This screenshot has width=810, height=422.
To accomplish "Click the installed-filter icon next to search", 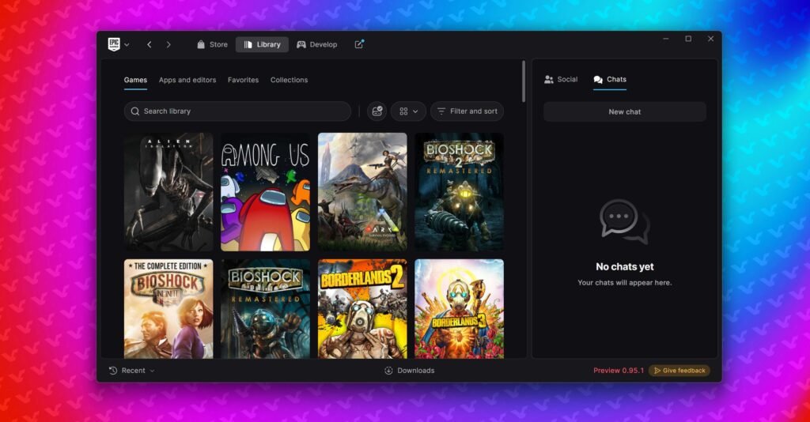I will pos(377,111).
